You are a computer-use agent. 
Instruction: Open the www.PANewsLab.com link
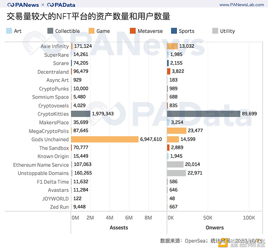242,5
